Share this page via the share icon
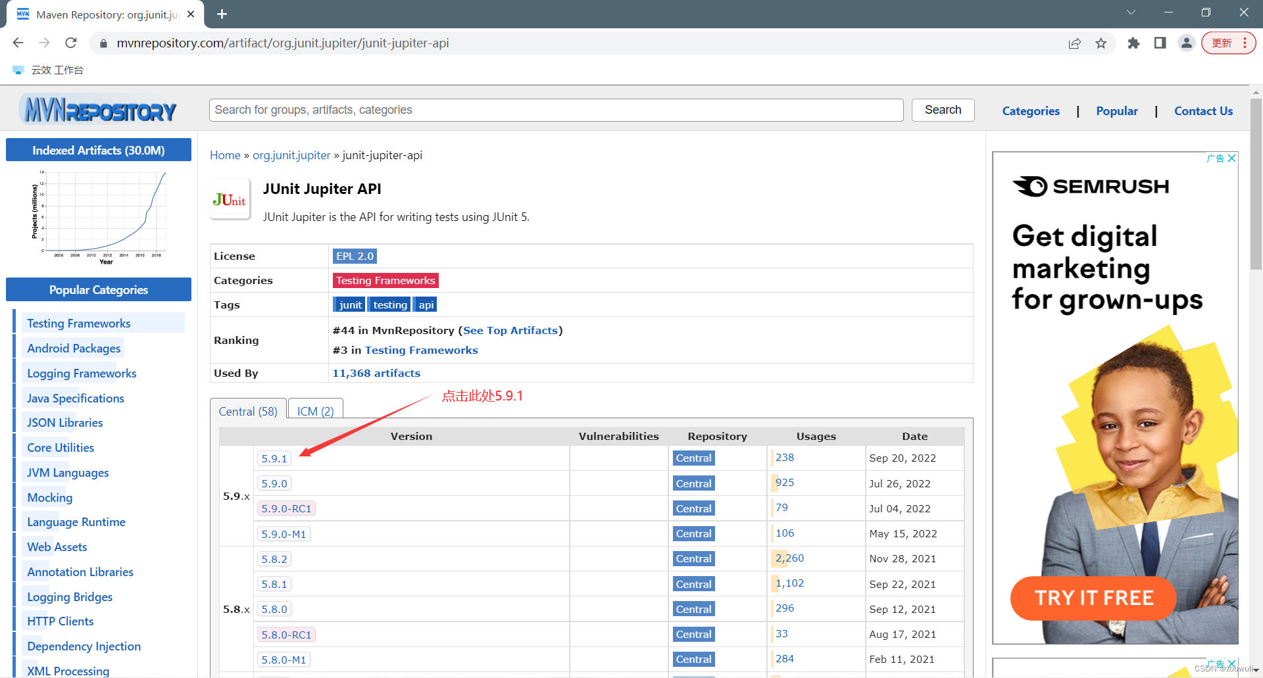Viewport: 1263px width, 678px height. coord(1075,43)
